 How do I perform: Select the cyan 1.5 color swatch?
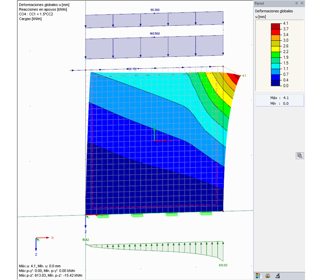[x=275, y=66]
